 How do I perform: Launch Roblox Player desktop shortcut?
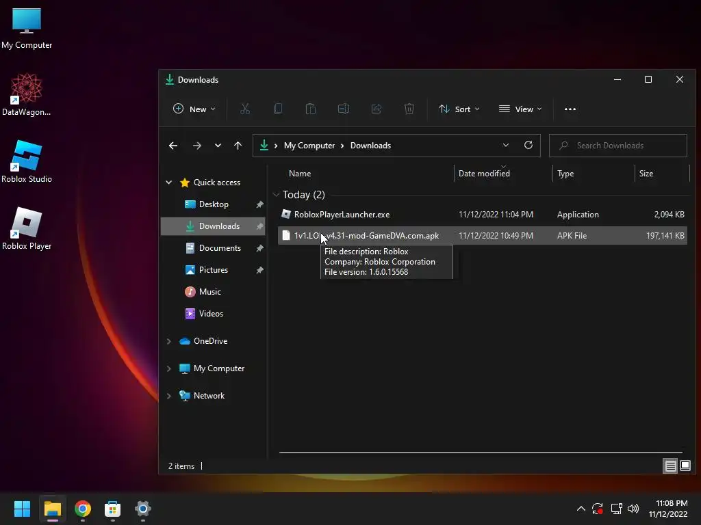click(x=27, y=228)
